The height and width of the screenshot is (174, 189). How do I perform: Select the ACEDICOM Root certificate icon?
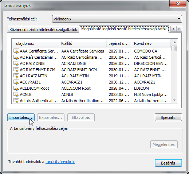pyautogui.click(x=16, y=88)
